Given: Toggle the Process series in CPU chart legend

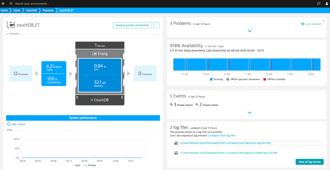Looking at the screenshot, I should click(x=90, y=165).
